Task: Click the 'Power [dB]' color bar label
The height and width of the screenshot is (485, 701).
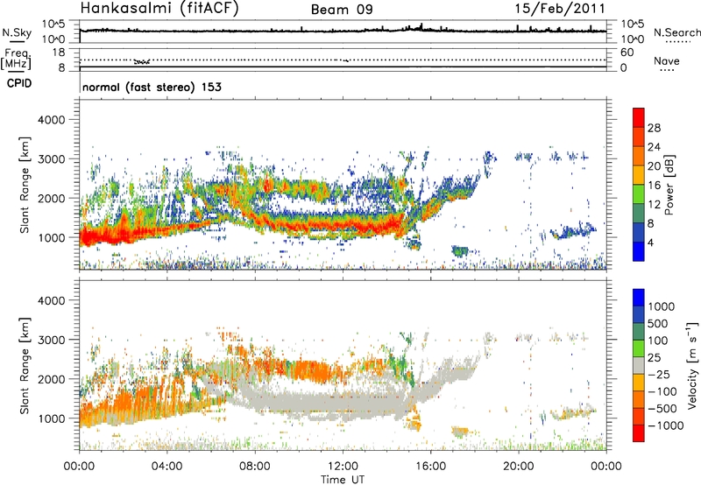Action: click(669, 185)
